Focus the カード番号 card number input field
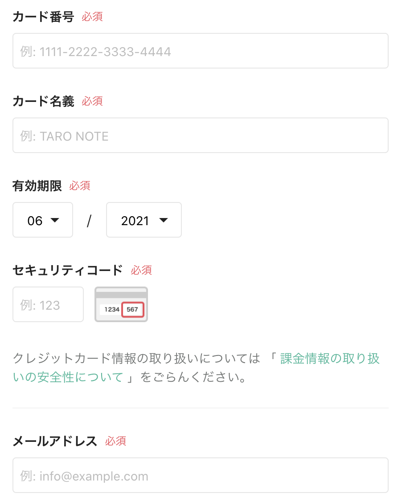The height and width of the screenshot is (501, 402). [201, 51]
